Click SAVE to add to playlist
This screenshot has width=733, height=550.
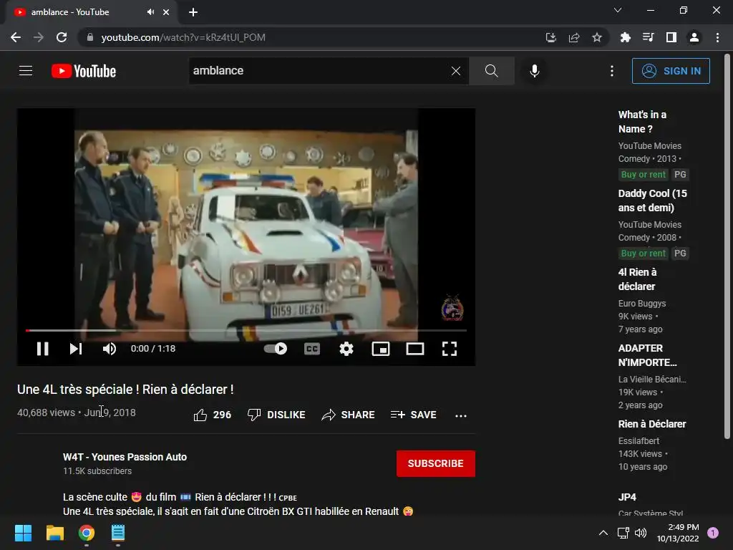pos(413,415)
